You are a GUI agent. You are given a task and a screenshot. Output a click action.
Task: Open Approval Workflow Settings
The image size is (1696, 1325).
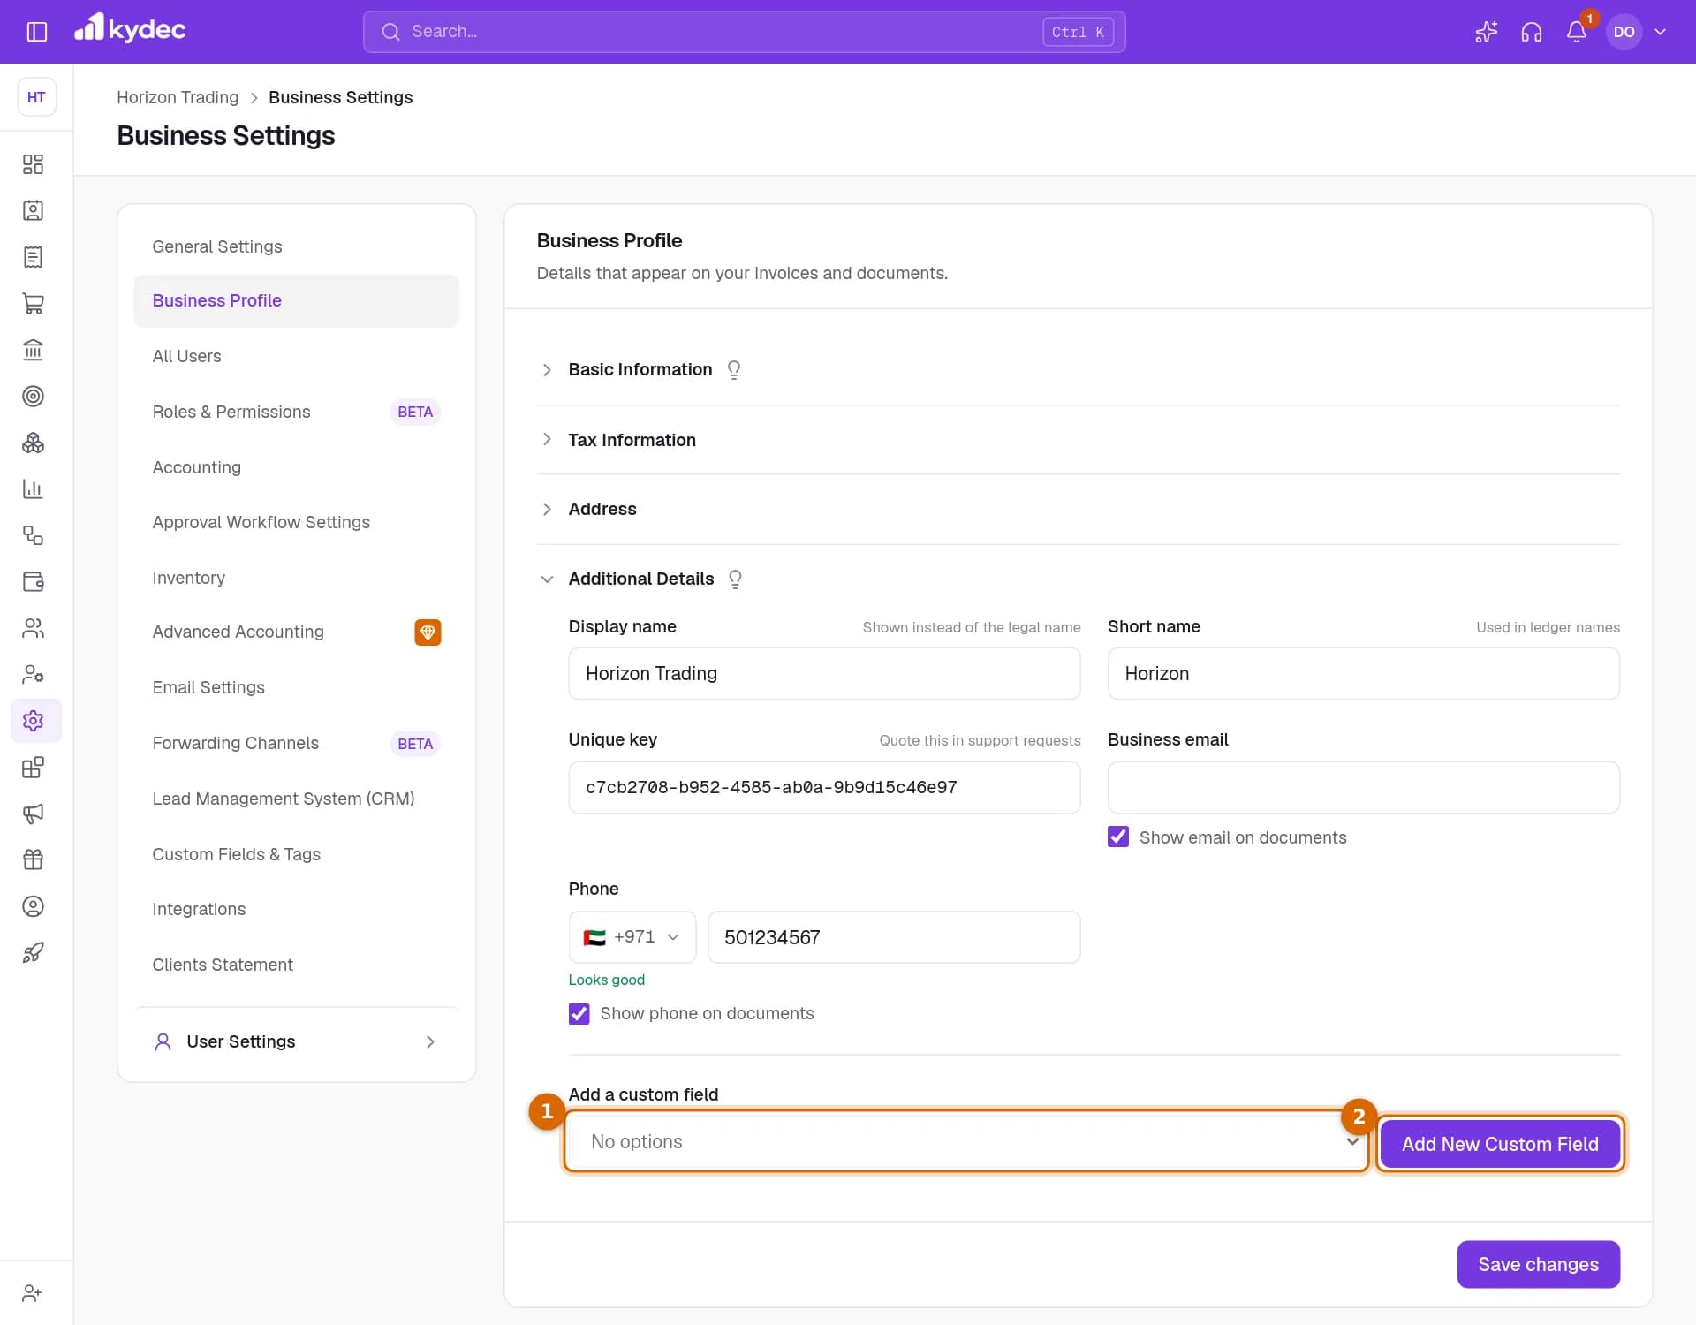coord(296,522)
